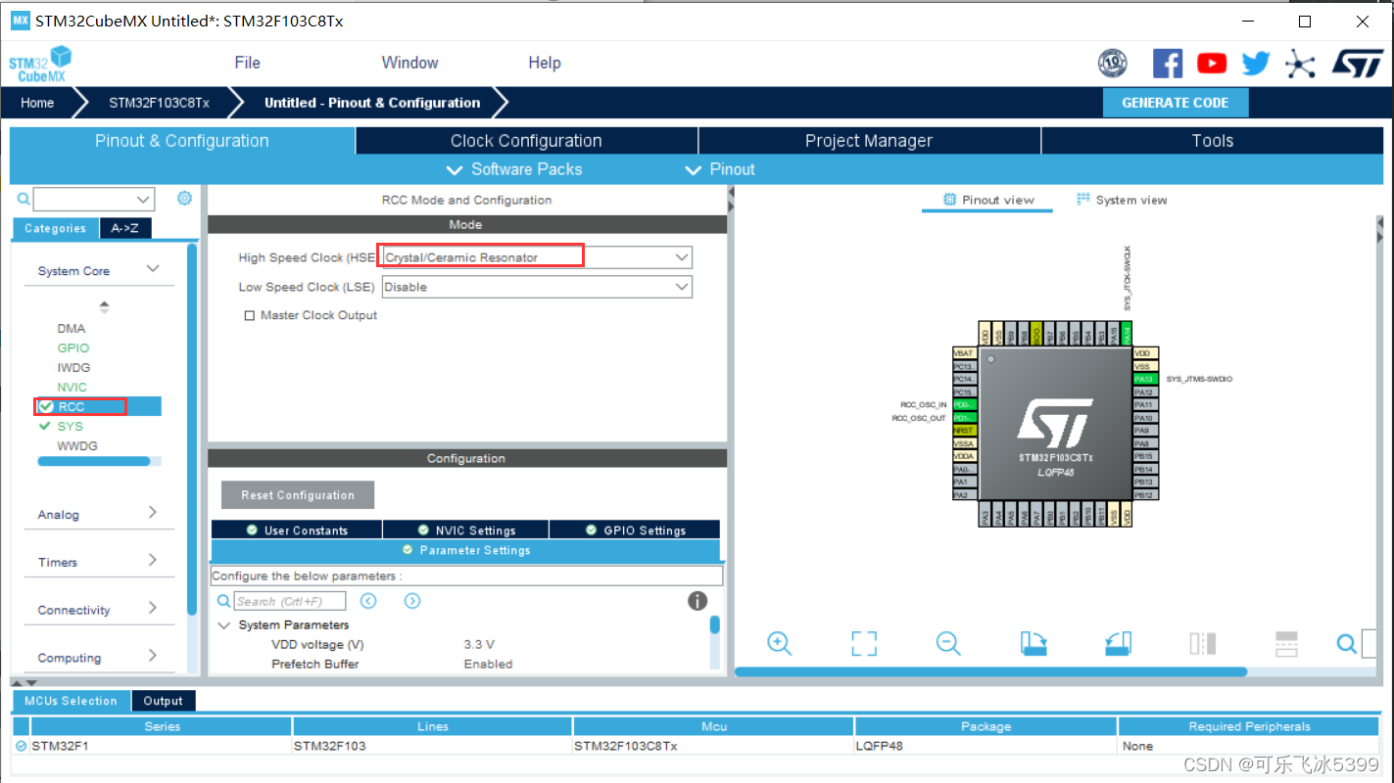
Task: Click the pin search magnifier icon
Action: coord(1347,643)
